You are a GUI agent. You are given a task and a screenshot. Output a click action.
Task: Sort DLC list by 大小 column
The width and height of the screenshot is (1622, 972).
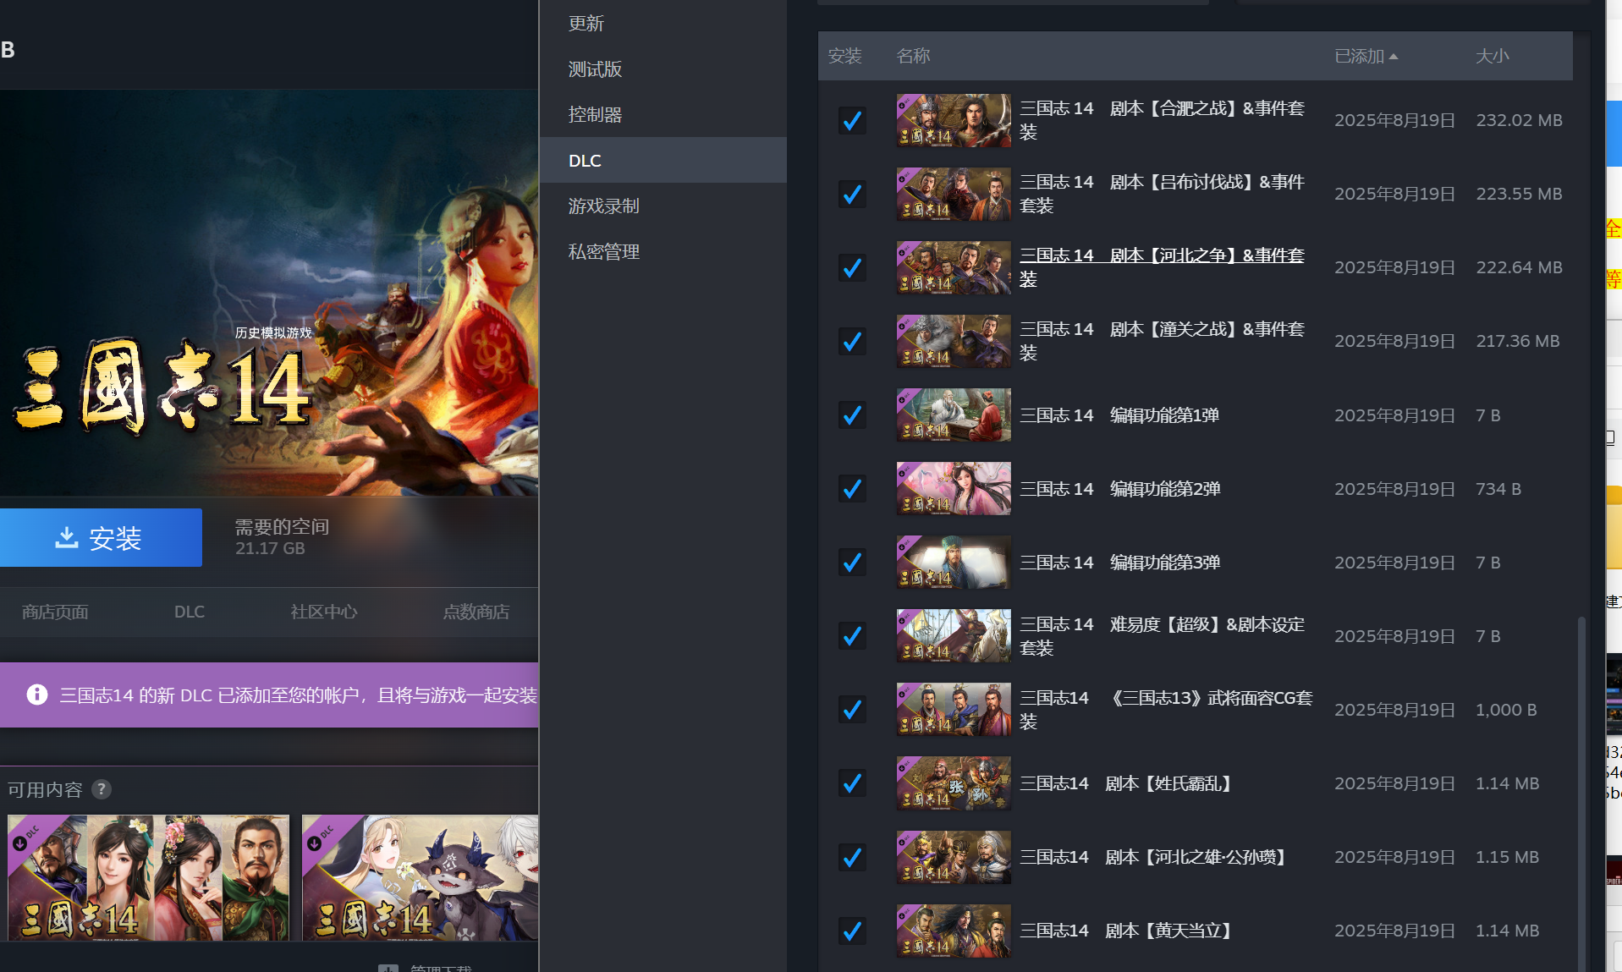(1493, 56)
